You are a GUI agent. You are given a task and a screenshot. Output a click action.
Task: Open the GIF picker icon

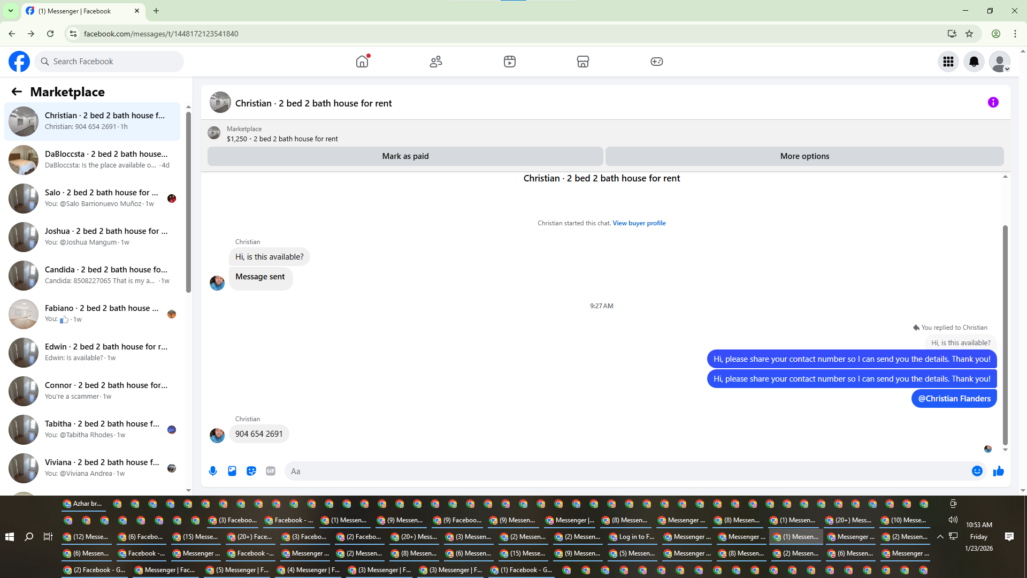point(271,471)
